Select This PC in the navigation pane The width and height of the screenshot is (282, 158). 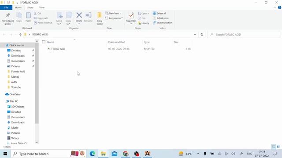tap(14, 101)
